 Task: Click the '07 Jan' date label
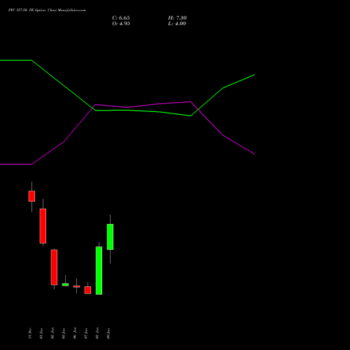point(86,333)
